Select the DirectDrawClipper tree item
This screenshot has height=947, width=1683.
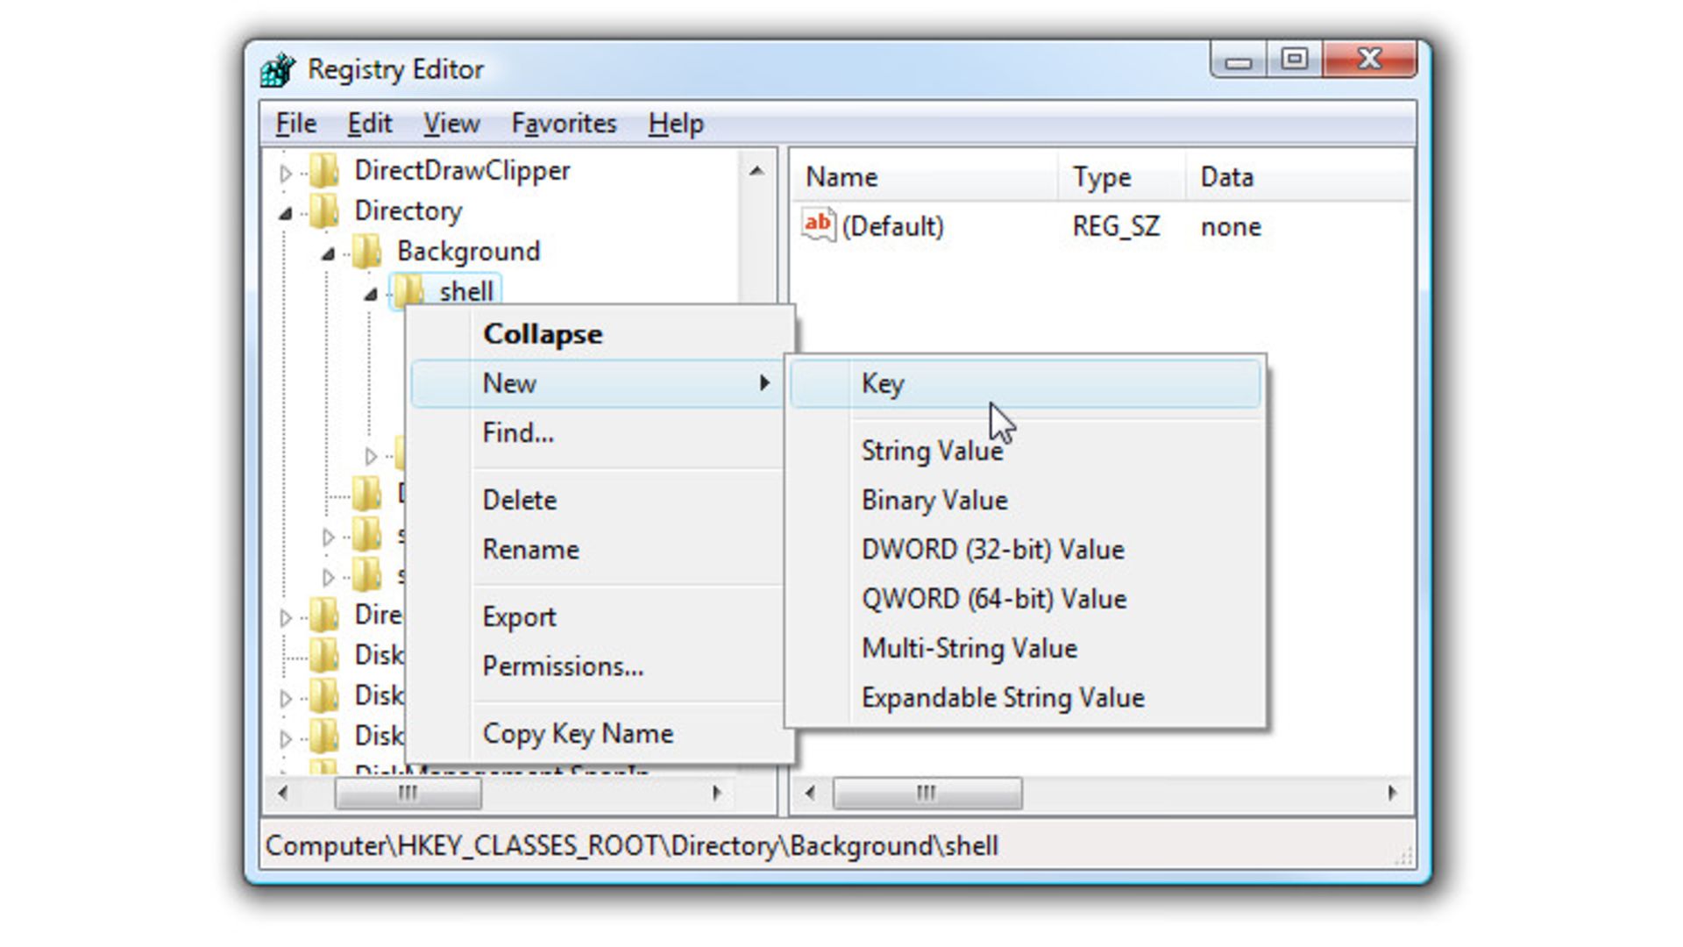click(462, 170)
